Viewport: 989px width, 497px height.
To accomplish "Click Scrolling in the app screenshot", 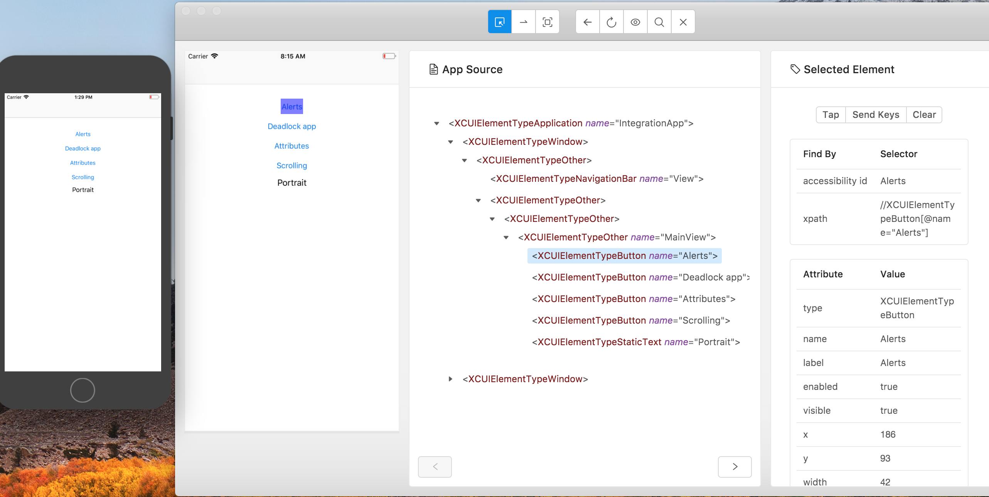I will tap(291, 166).
